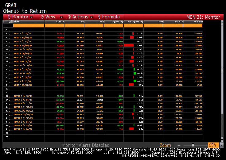Click the orange filter field under Pct Chg on Day
This screenshot has width=226, height=160.
tap(134, 25)
